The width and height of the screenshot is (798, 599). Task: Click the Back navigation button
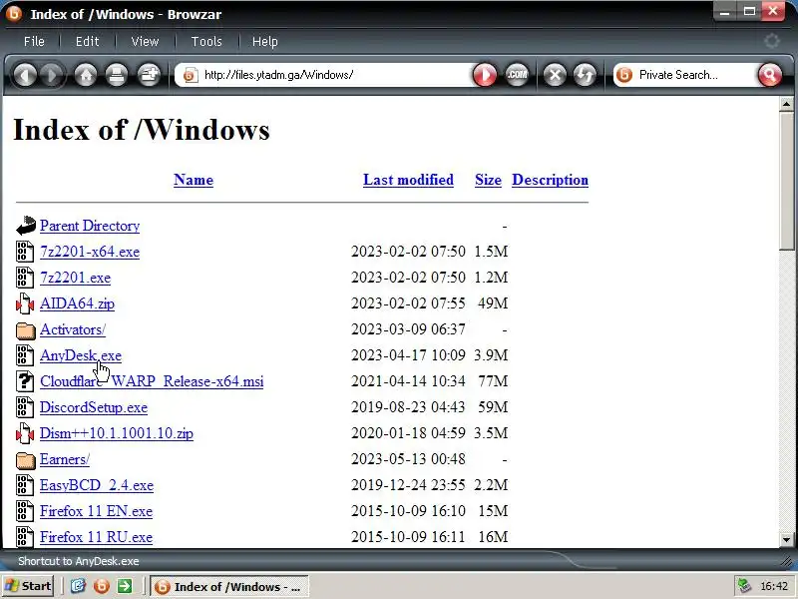coord(24,76)
